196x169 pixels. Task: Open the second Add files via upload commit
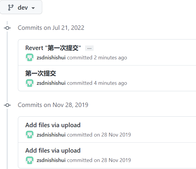tap(53, 151)
